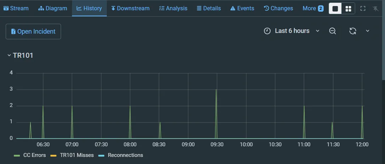Click the badge showing 2 next to More

pyautogui.click(x=321, y=9)
